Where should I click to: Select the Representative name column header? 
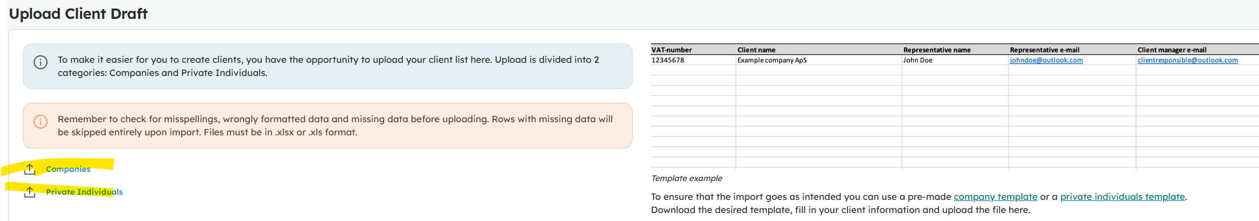[937, 50]
